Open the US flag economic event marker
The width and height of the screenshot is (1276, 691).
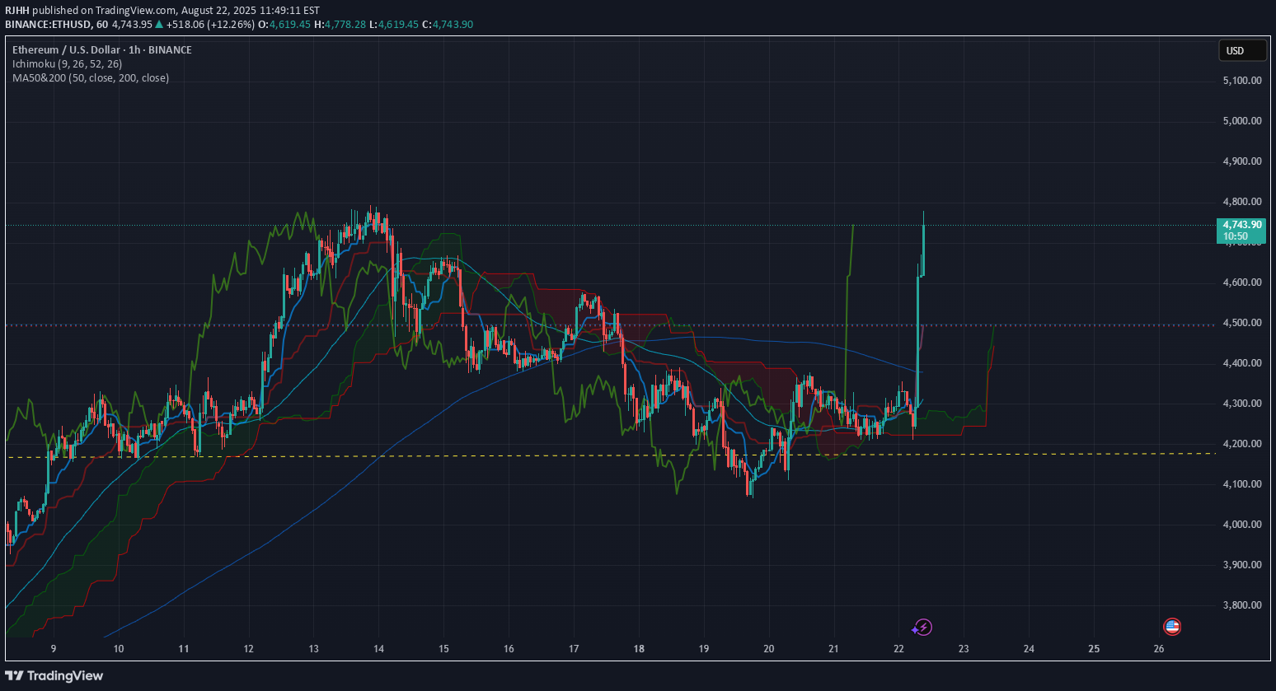click(1172, 627)
